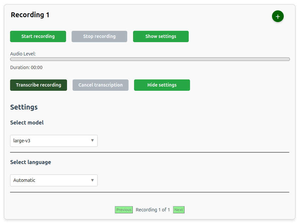Click the Recording 1 of 1 page indicator
This screenshot has width=300, height=224.
pos(153,210)
